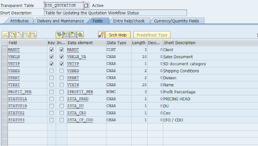
Task: Open the Entry help/check tab
Action: [129, 21]
